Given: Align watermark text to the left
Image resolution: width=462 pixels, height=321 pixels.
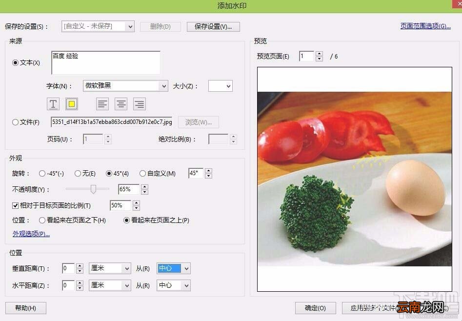Looking at the screenshot, I should click(x=102, y=104).
